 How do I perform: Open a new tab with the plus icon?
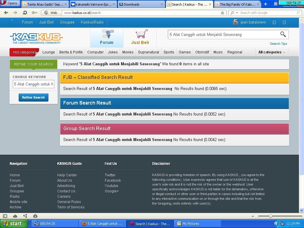point(265,4)
